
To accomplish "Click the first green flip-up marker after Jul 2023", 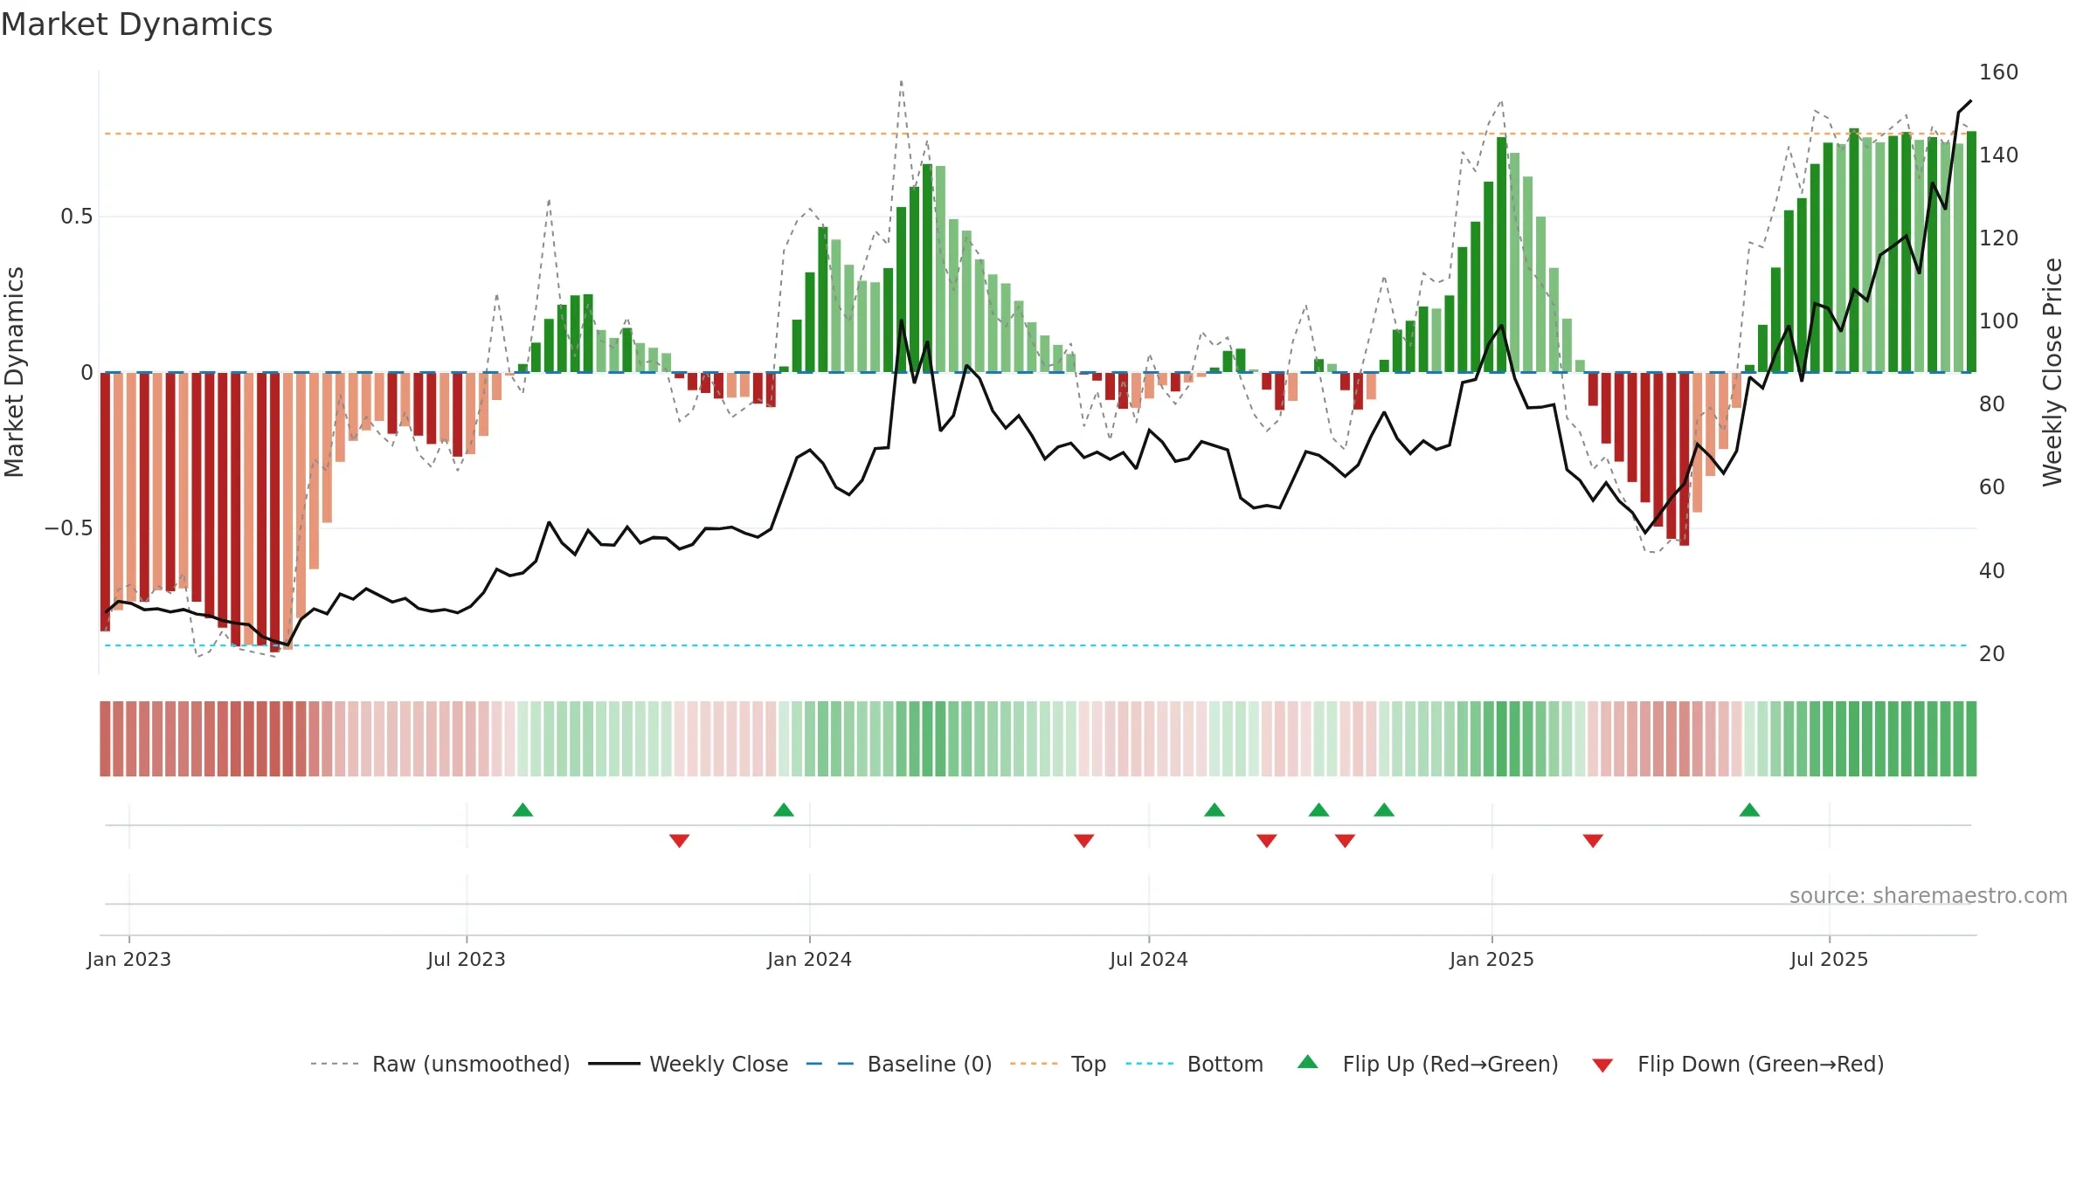I will [523, 810].
